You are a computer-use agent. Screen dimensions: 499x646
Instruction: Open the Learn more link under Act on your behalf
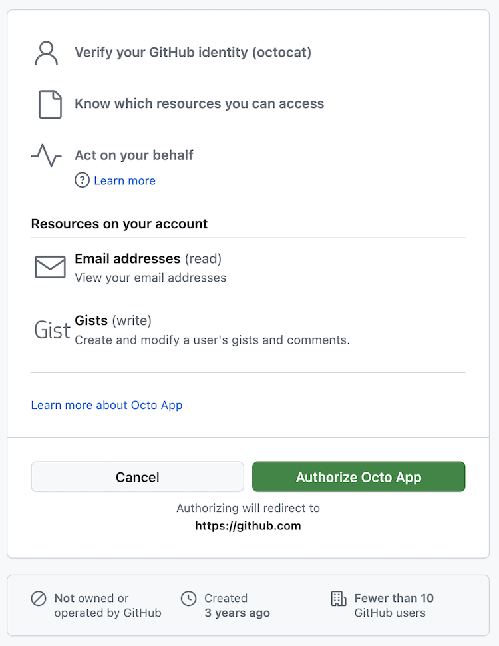click(124, 180)
